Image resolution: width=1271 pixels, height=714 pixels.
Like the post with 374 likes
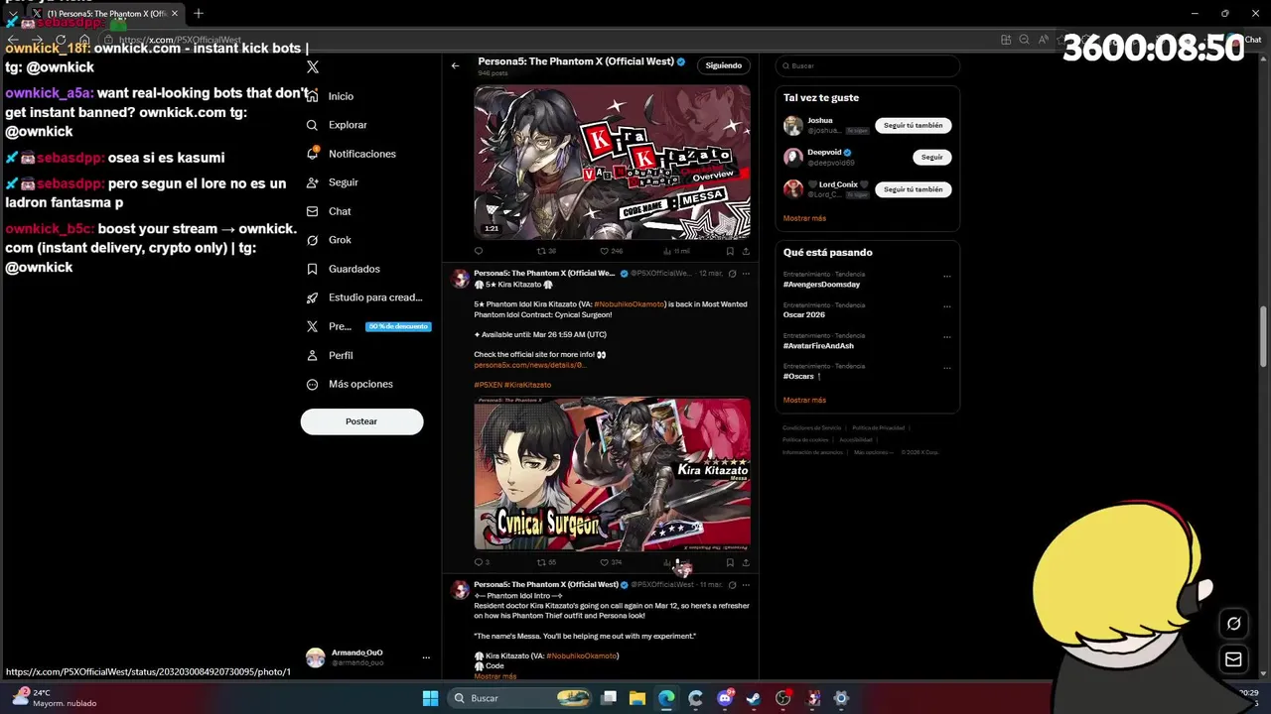611,562
